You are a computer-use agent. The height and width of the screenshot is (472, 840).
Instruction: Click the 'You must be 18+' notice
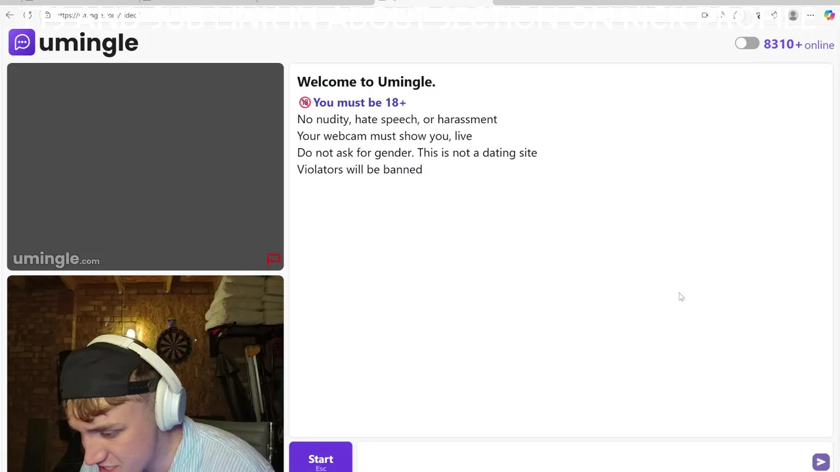click(352, 102)
